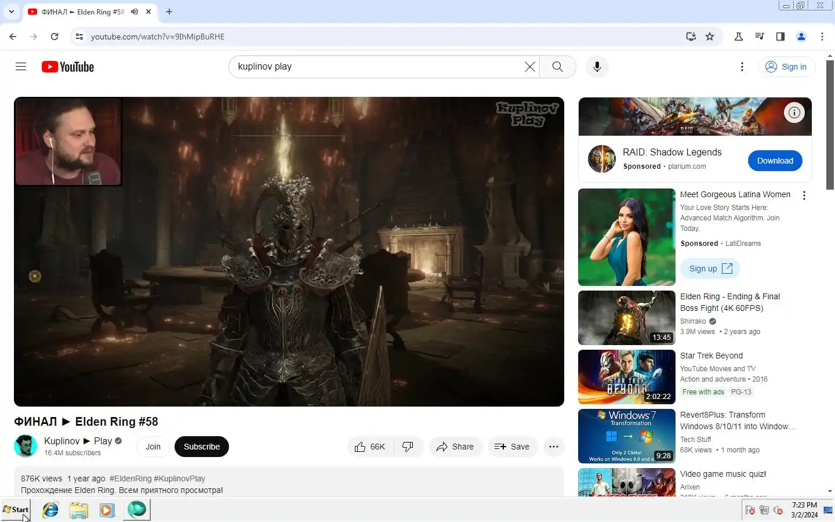Screen dimensions: 835x522
Task: Open File Explorer folder in taskbar
Action: 79,510
